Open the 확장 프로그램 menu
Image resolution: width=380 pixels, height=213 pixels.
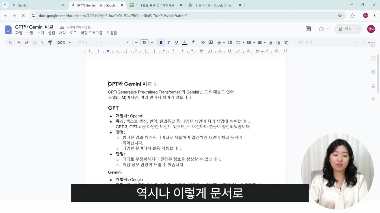(x=92, y=33)
